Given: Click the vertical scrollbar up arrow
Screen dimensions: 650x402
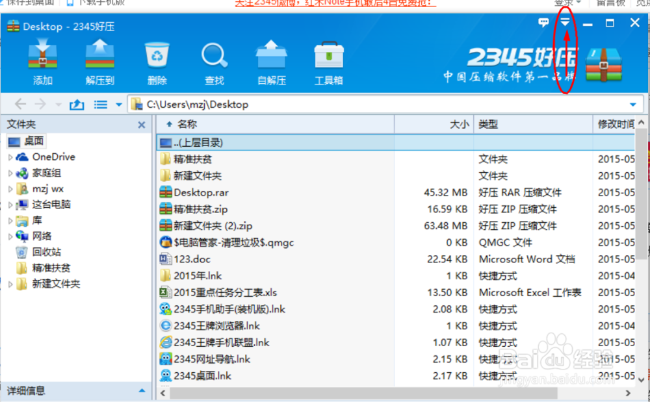Looking at the screenshot, I should tap(642, 122).
